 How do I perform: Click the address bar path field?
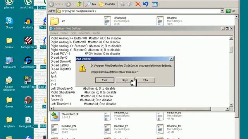(x=139, y=11)
